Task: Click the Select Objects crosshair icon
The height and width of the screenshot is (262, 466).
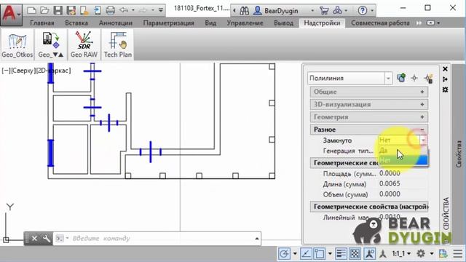Action: pyautogui.click(x=414, y=78)
